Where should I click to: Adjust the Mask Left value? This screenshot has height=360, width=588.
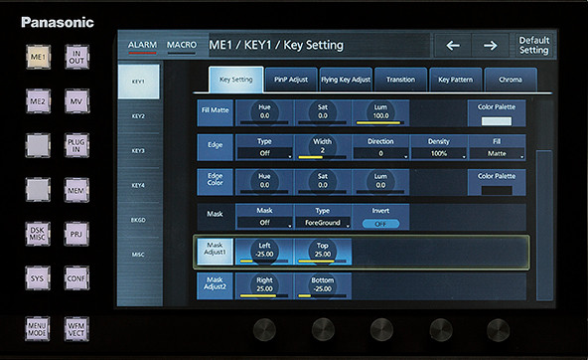click(264, 252)
